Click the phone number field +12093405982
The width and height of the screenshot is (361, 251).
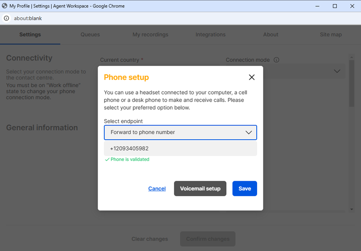click(180, 149)
